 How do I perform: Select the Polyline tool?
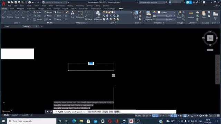click(x=10, y=14)
